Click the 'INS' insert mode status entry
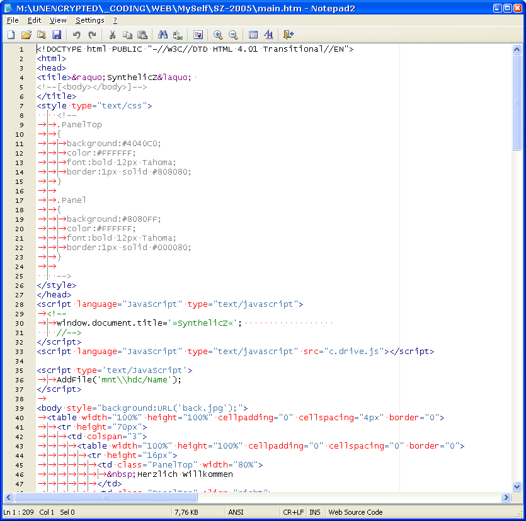Viewport: 526px width, 521px height. tap(315, 512)
